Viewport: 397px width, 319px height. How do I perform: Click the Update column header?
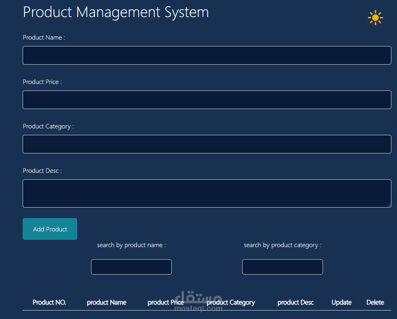(342, 302)
